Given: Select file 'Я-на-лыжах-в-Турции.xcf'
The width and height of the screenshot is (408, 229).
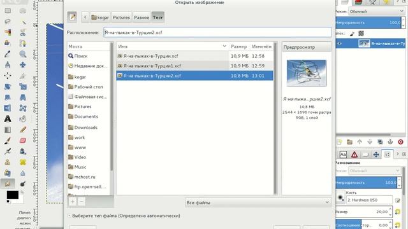Looking at the screenshot, I should pos(194,56).
